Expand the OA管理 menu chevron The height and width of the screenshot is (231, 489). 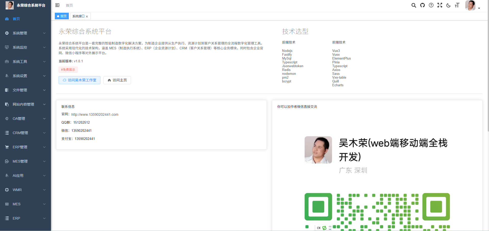pyautogui.click(x=44, y=119)
